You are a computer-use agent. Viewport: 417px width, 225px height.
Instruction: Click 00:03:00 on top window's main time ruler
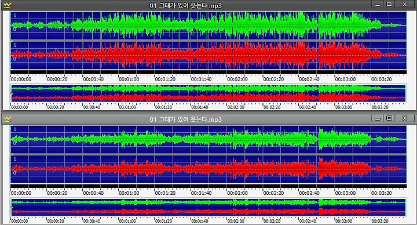tap(345, 79)
